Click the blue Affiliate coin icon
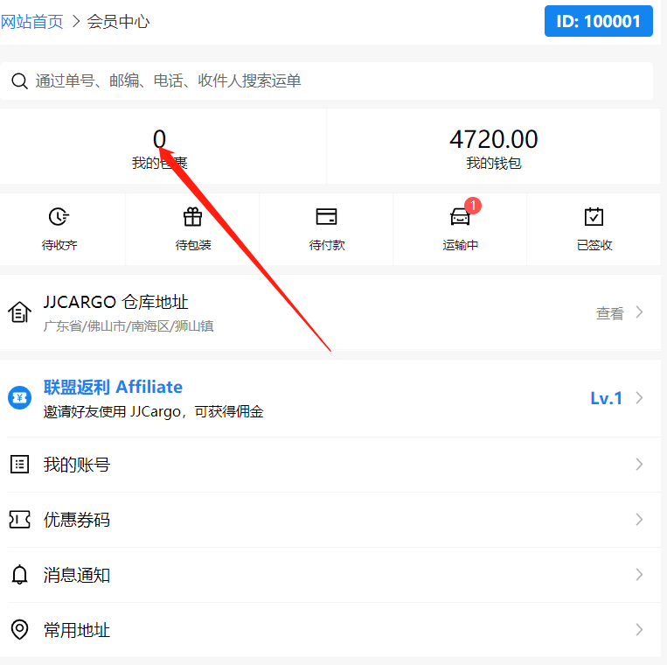The height and width of the screenshot is (665, 667). (x=19, y=397)
